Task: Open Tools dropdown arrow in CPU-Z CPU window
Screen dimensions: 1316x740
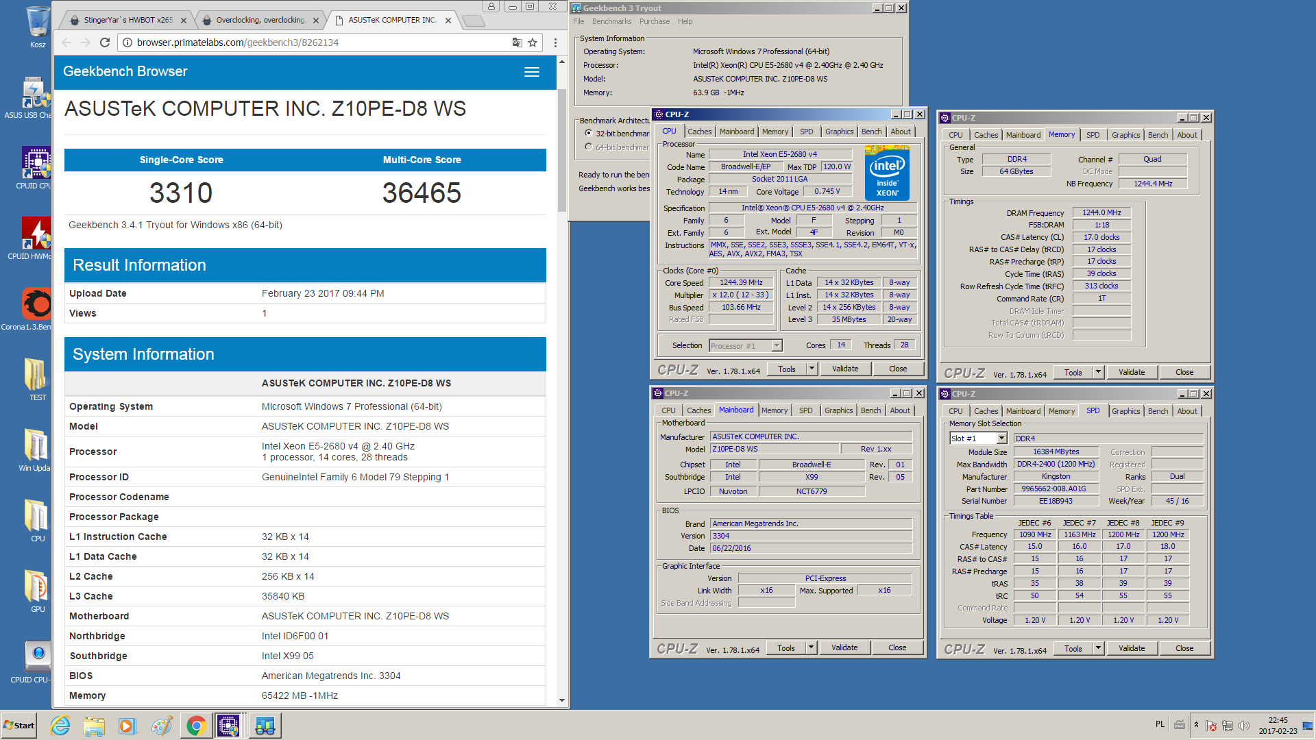Action: (812, 369)
